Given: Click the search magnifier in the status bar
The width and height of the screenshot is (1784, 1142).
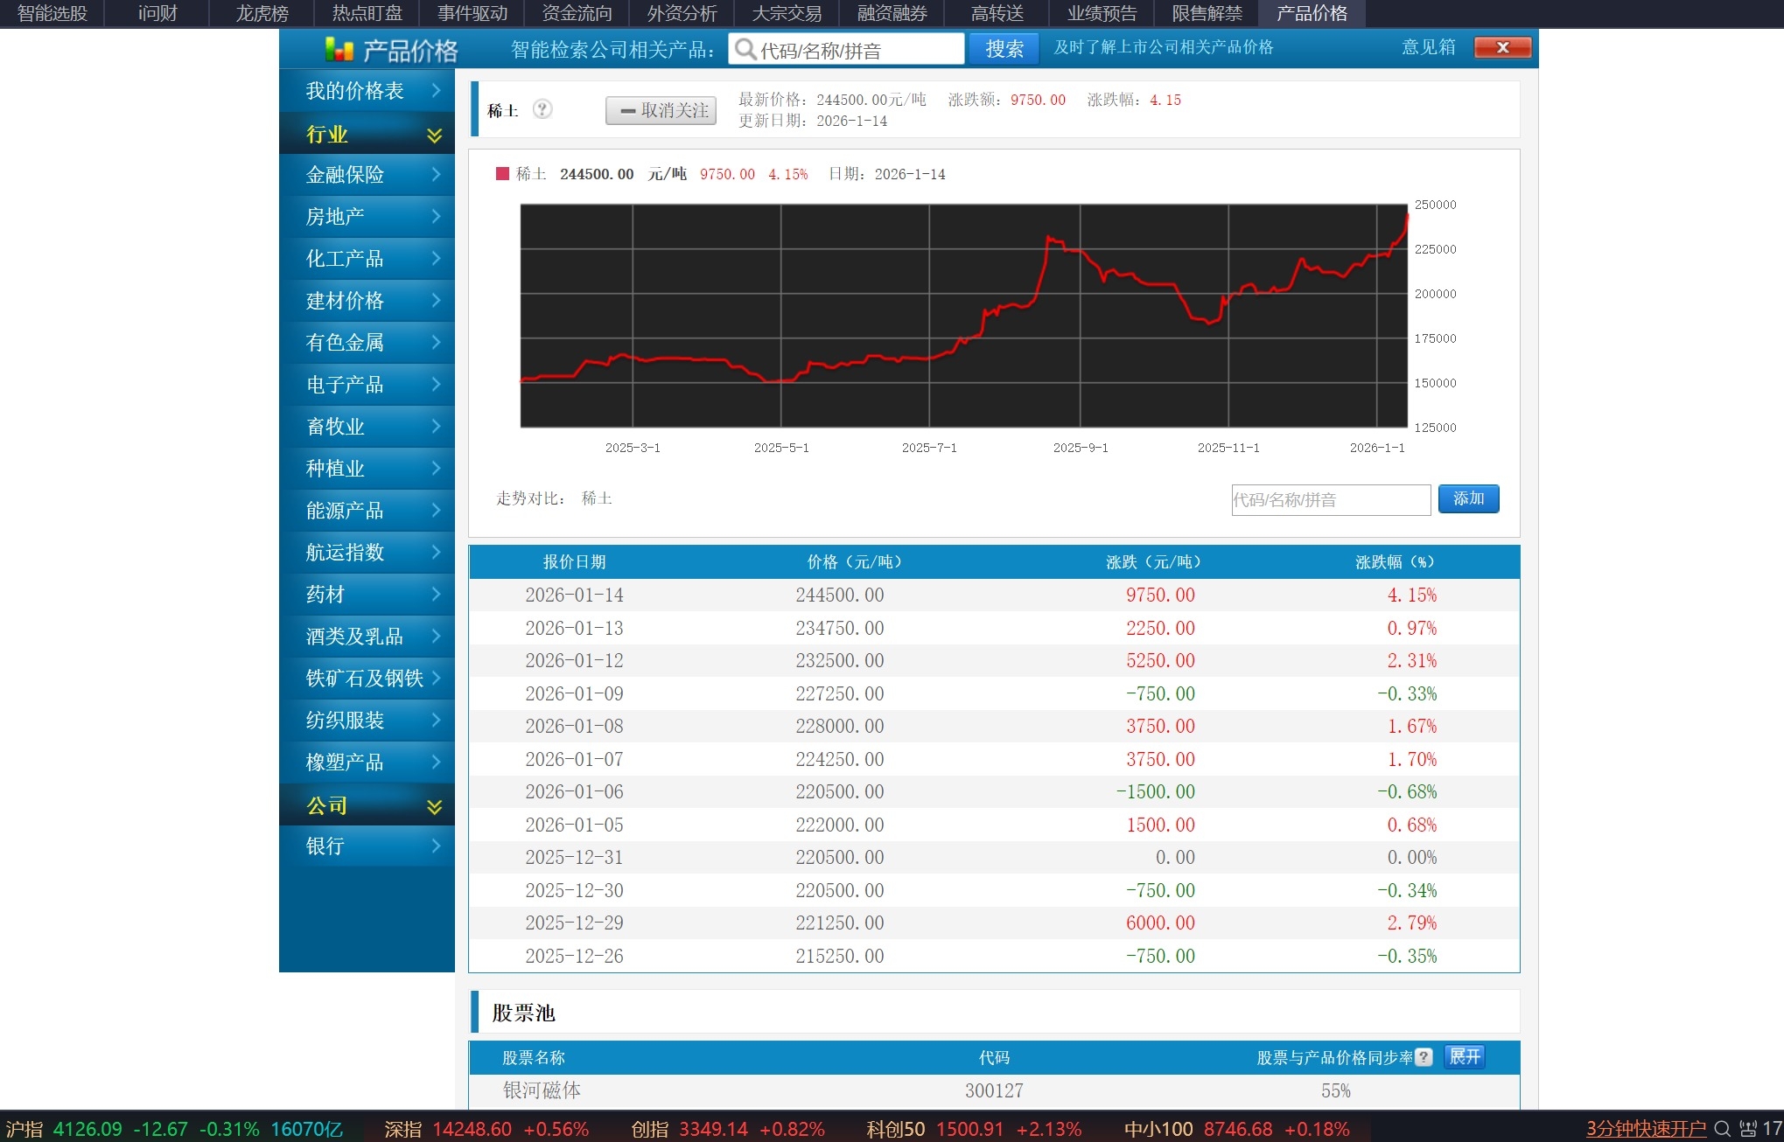Looking at the screenshot, I should click(1722, 1128).
